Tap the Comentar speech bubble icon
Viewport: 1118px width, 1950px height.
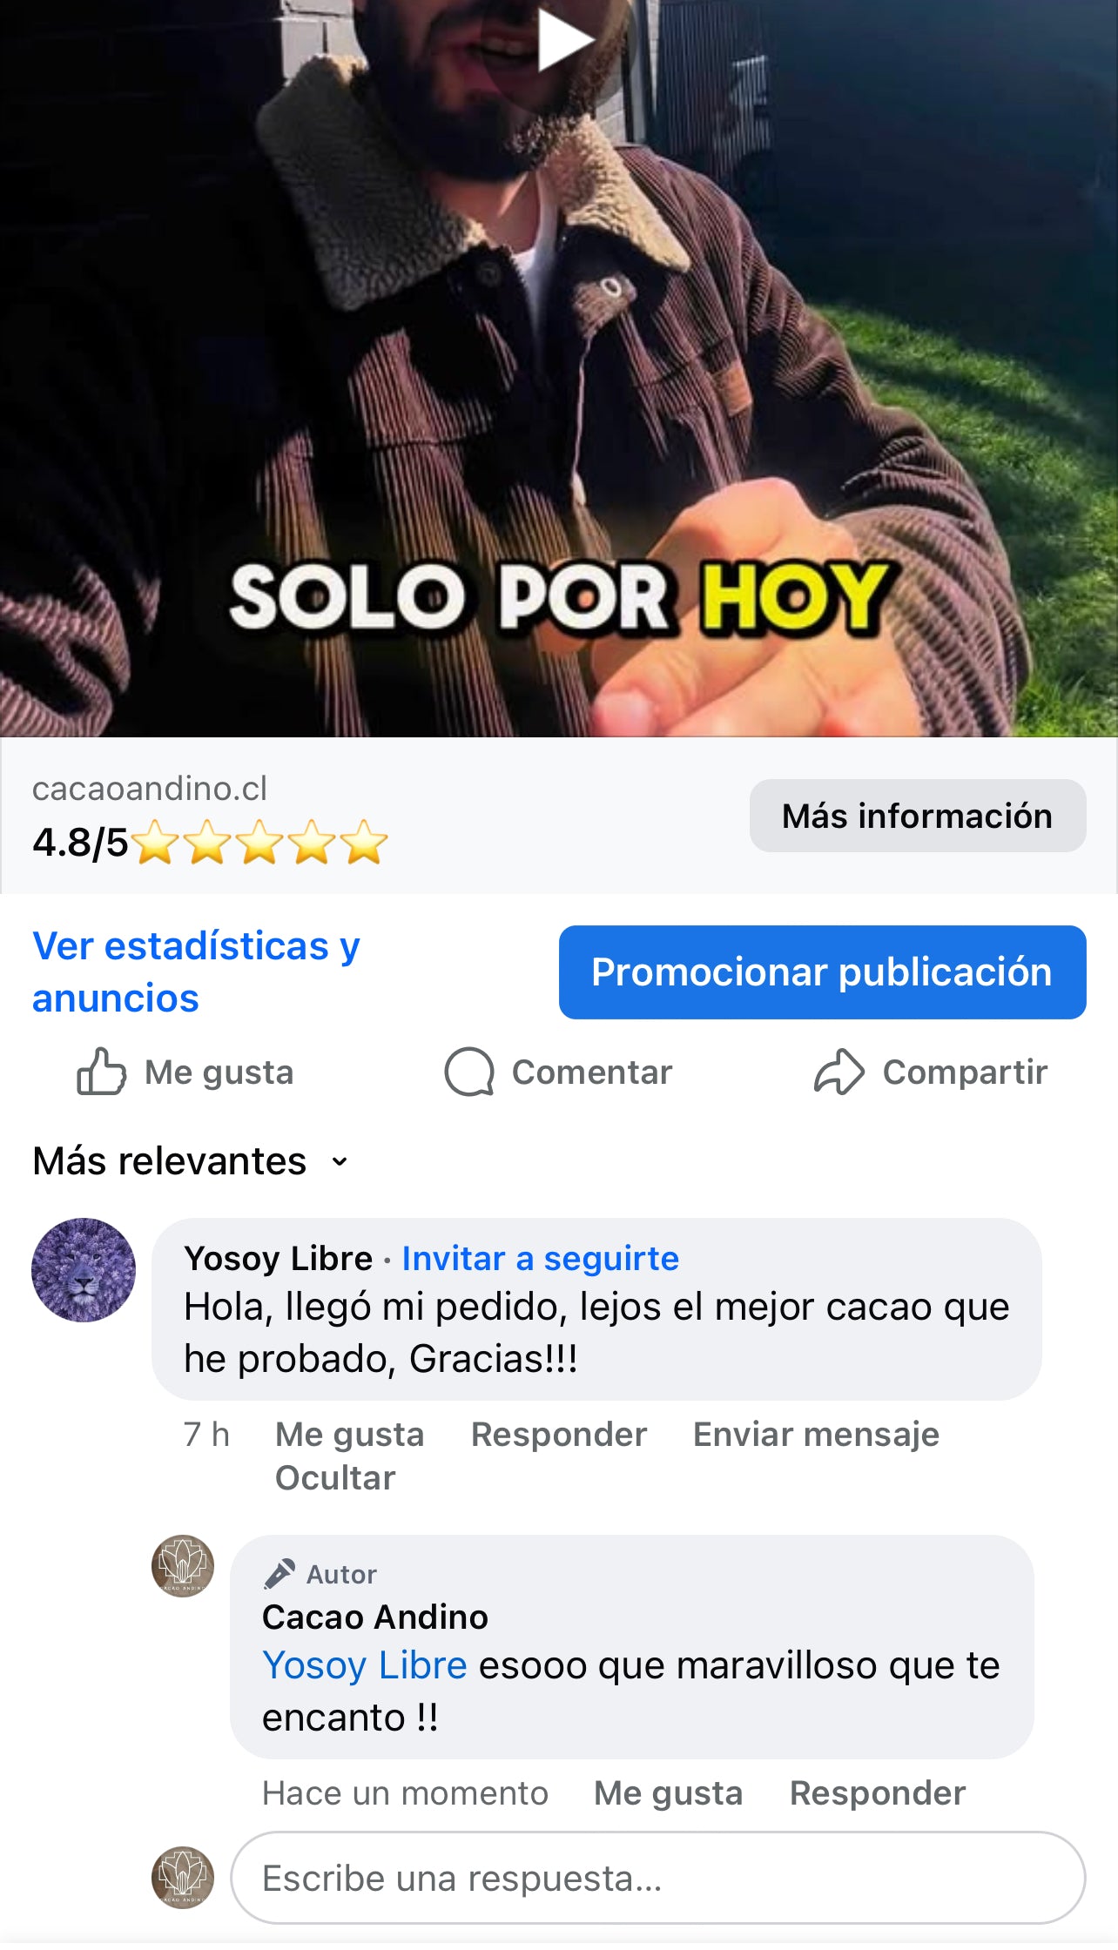pyautogui.click(x=469, y=1072)
